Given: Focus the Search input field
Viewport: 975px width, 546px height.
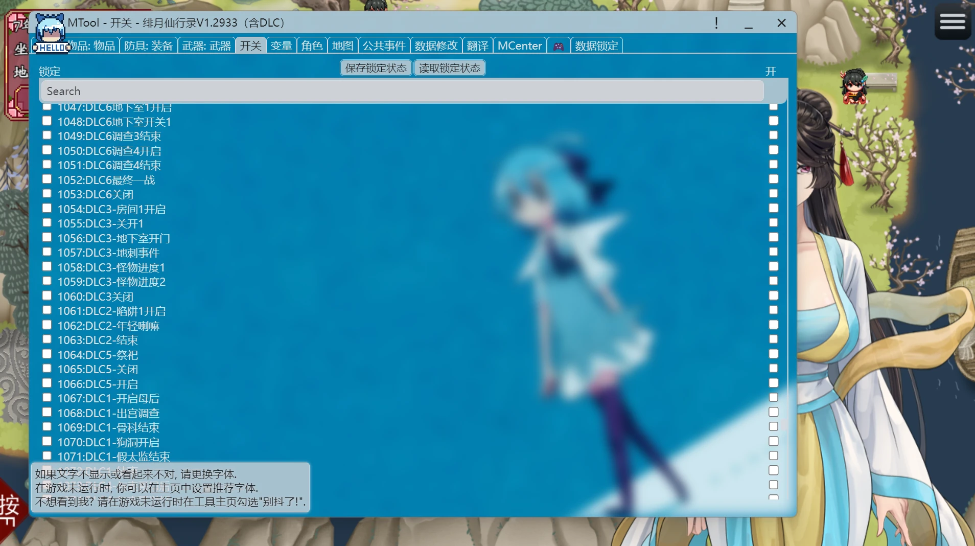Looking at the screenshot, I should click(x=403, y=91).
